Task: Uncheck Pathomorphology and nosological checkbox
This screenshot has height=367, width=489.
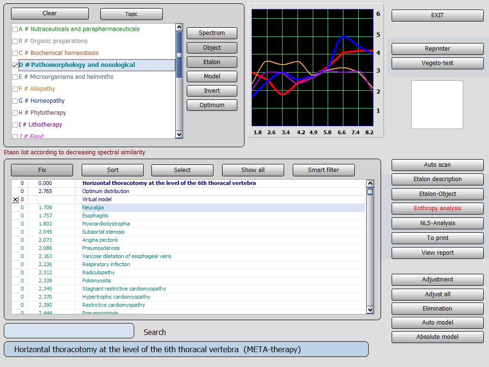Action: (x=15, y=65)
